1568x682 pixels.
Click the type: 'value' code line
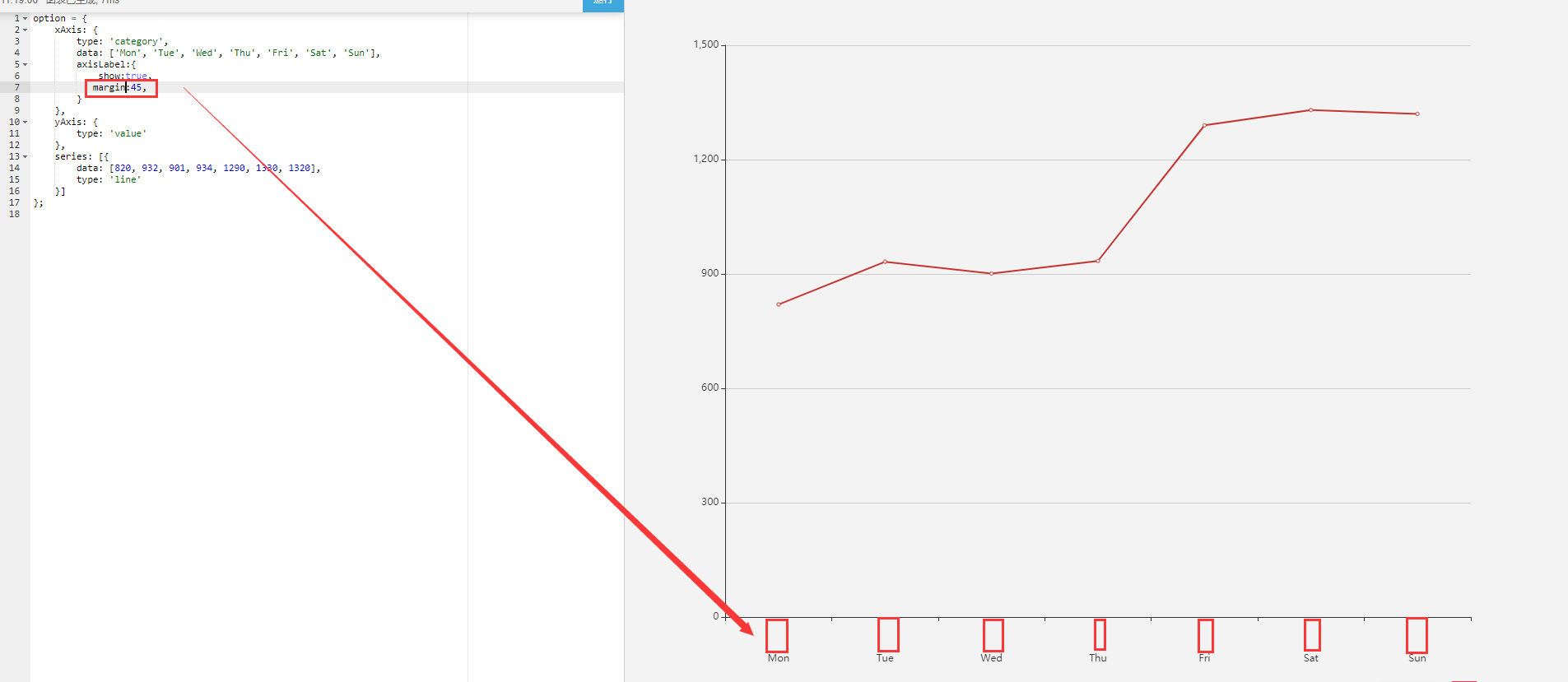111,133
